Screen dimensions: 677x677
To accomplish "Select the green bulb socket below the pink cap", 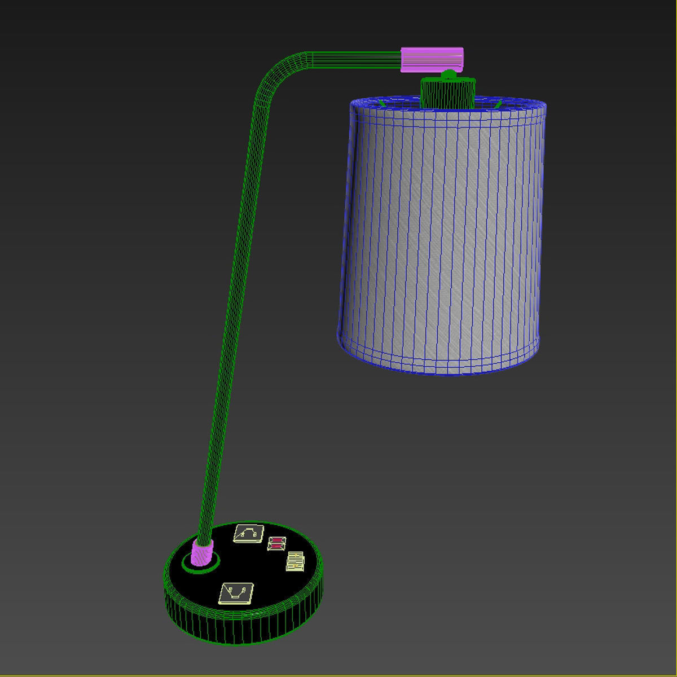I will pyautogui.click(x=449, y=93).
